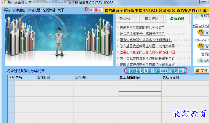Click the 在线 globe chat icon

click(x=200, y=60)
